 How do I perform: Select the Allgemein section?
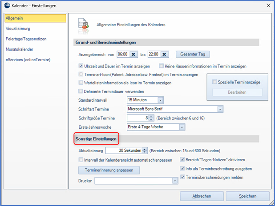point(36,18)
